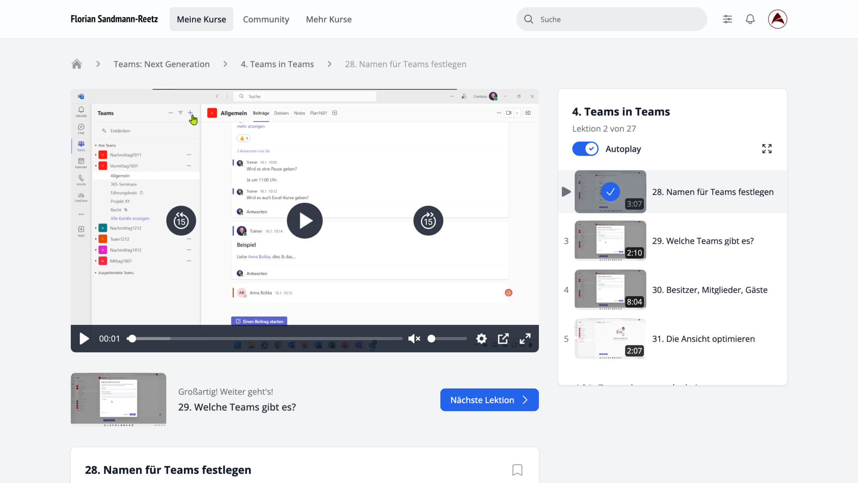The height and width of the screenshot is (483, 858).
Task: Skip the video forward 15 seconds
Action: 428,221
